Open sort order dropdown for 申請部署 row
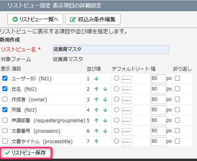Viewport: 197px width, 161px height. pos(127,121)
